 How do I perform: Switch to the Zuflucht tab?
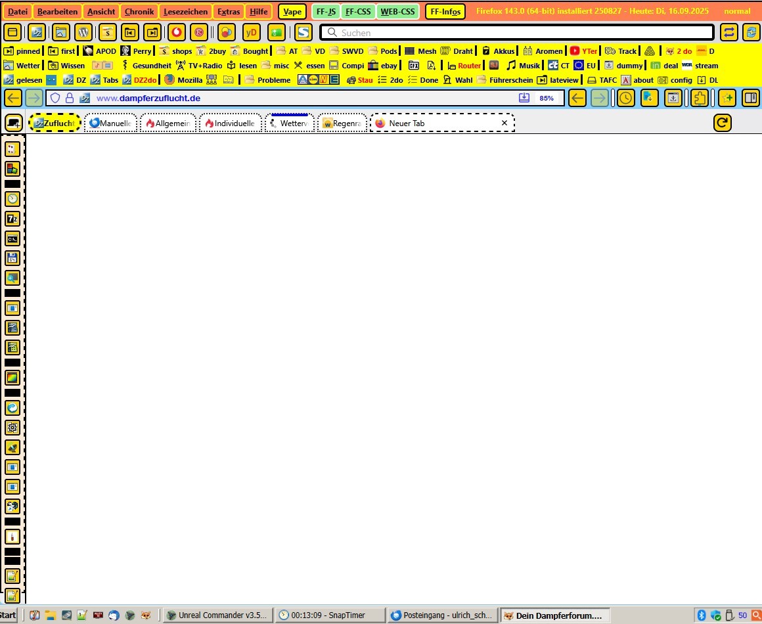(55, 123)
